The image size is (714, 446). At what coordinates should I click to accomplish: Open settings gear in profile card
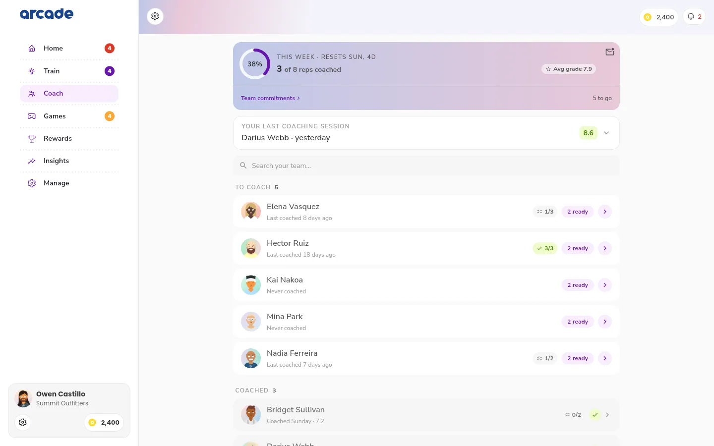[23, 422]
